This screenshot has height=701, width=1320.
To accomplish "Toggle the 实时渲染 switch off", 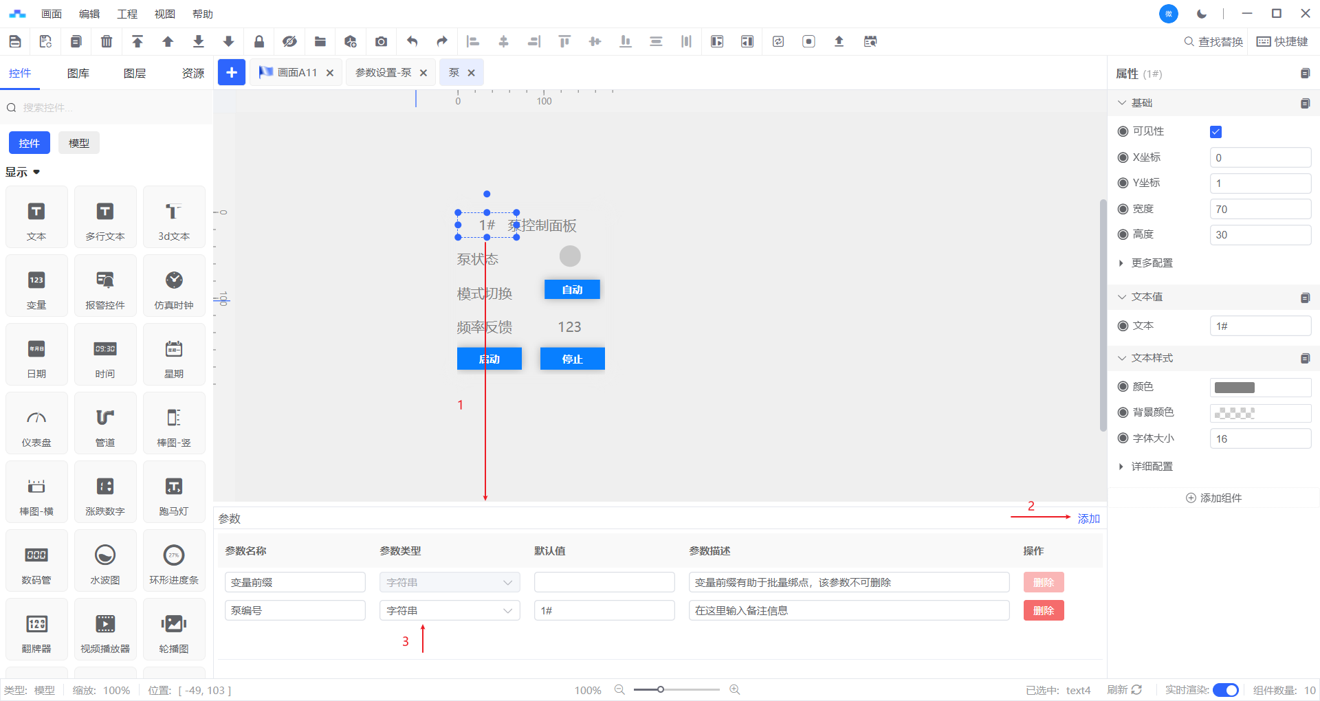I will coord(1225,690).
